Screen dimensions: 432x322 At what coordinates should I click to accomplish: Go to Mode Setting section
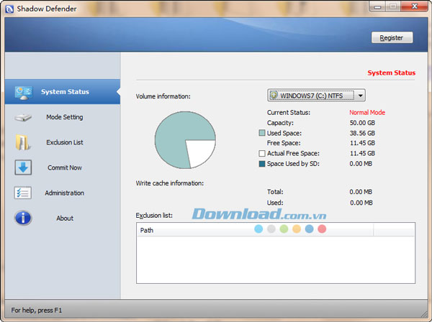(x=63, y=117)
